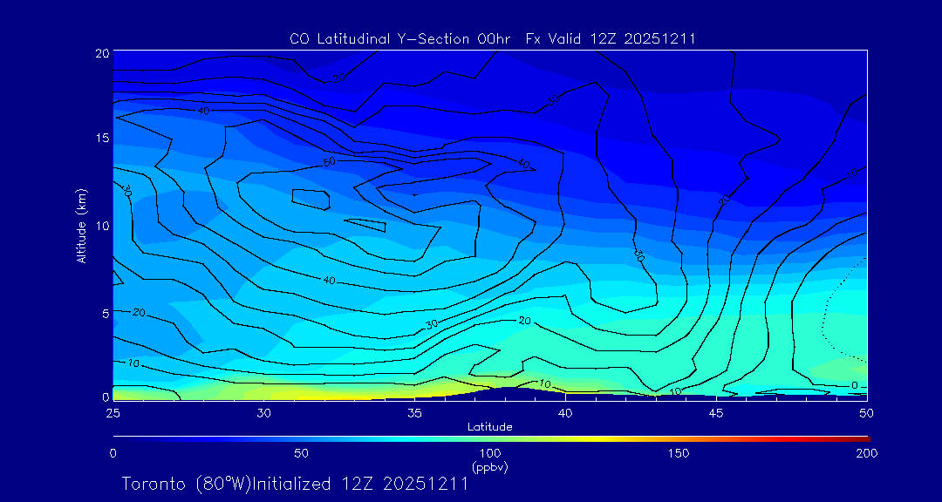Click the '(ppbv)' units label
942x502 pixels.
pyautogui.click(x=489, y=467)
